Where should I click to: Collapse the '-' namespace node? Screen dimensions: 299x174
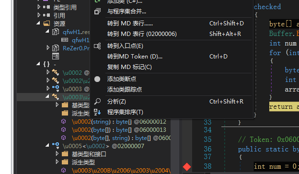click(38, 64)
